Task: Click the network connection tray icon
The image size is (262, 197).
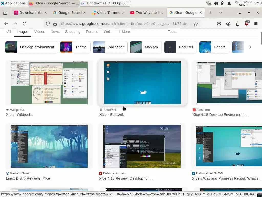Action: (209, 3)
